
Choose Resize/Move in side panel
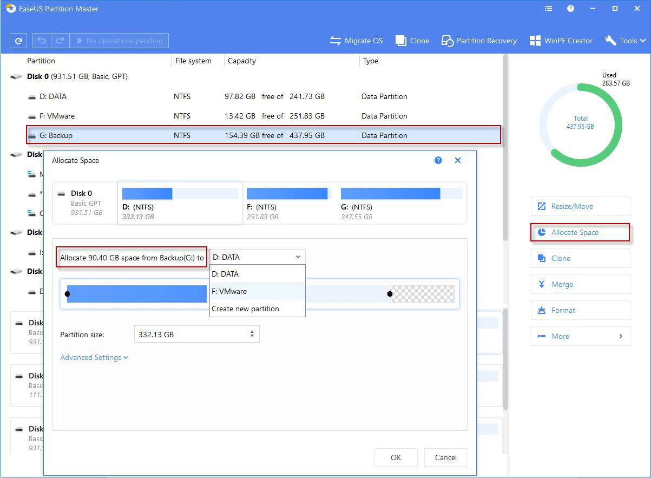pos(581,206)
